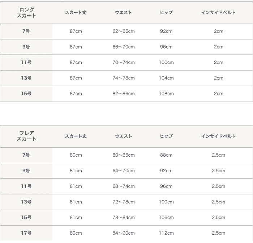This screenshot has width=253, height=243.
Task: Click the フレアスカート table header cell
Action: point(26,136)
